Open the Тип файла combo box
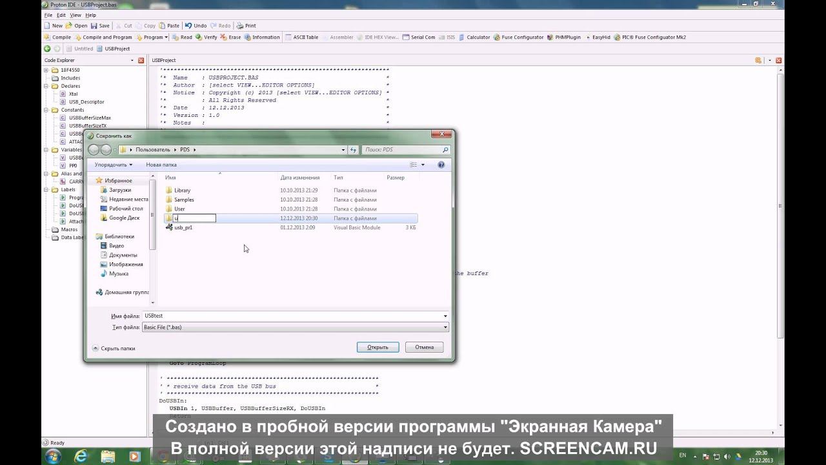Image resolution: width=826 pixels, height=465 pixels. point(295,327)
